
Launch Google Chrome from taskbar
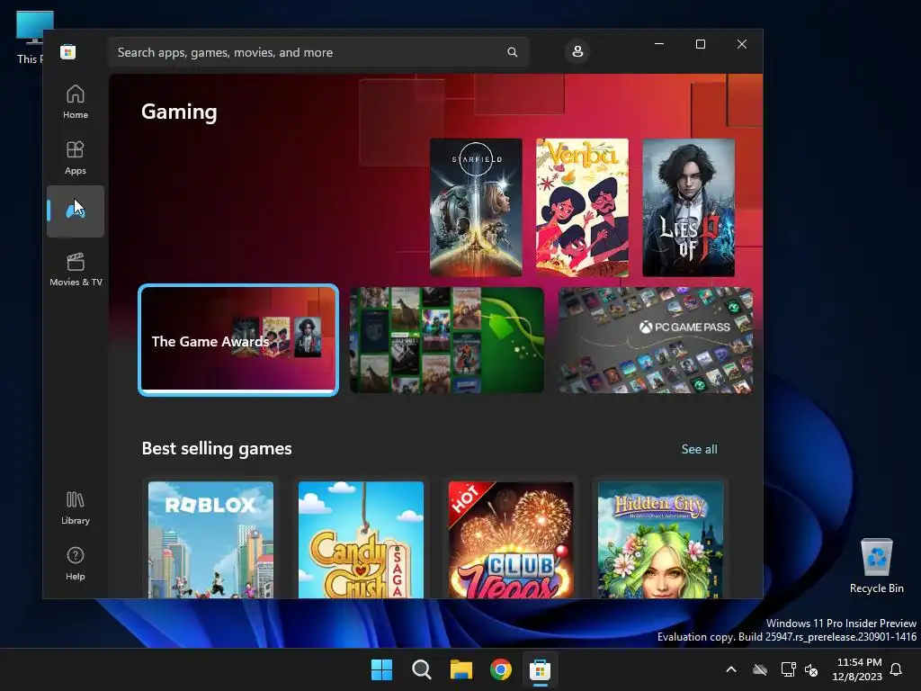click(500, 669)
